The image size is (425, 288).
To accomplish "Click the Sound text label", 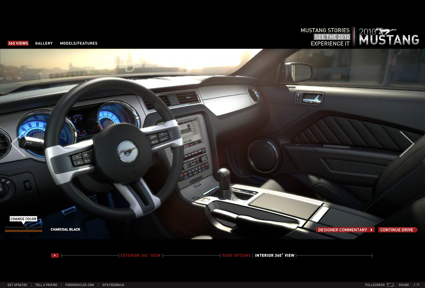I will [x=404, y=285].
